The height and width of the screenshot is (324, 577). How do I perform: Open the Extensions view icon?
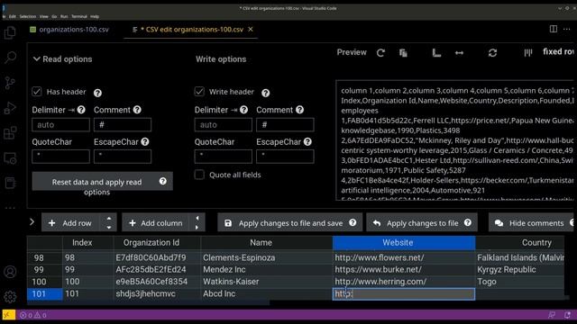point(10,133)
